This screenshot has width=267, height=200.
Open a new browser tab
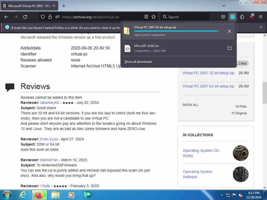pyautogui.click(x=64, y=6)
